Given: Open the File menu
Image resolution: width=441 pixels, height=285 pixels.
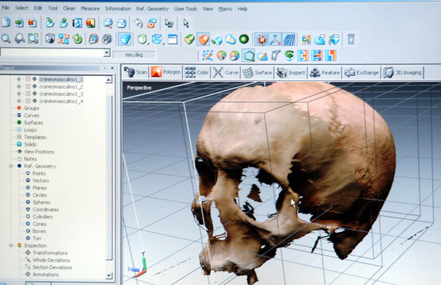Looking at the screenshot, I should pyautogui.click(x=6, y=8).
